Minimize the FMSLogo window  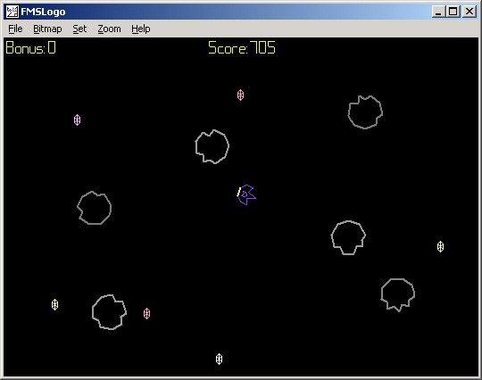tap(439, 12)
